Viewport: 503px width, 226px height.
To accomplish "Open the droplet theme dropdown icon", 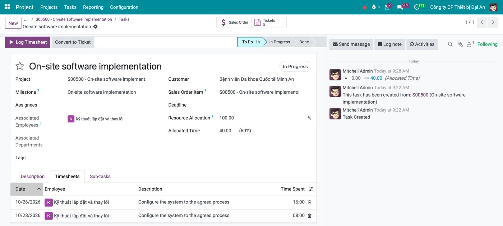I will (x=376, y=7).
